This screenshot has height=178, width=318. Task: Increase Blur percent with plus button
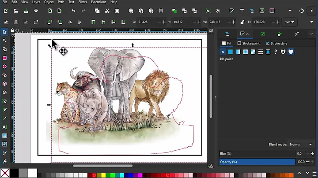pos(312,153)
